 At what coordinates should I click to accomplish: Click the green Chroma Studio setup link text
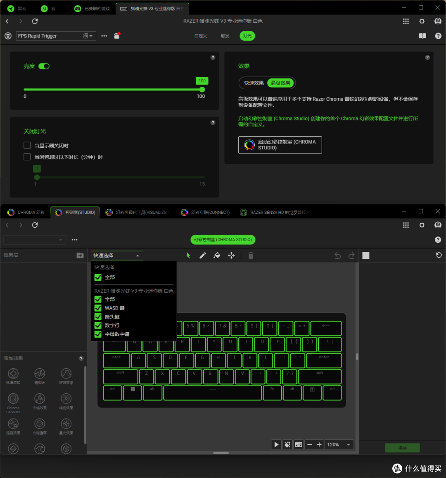pyautogui.click(x=328, y=121)
